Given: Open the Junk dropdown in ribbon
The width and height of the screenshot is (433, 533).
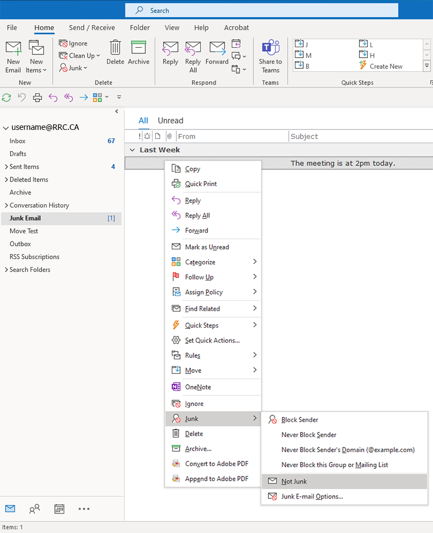Looking at the screenshot, I should tap(73, 68).
